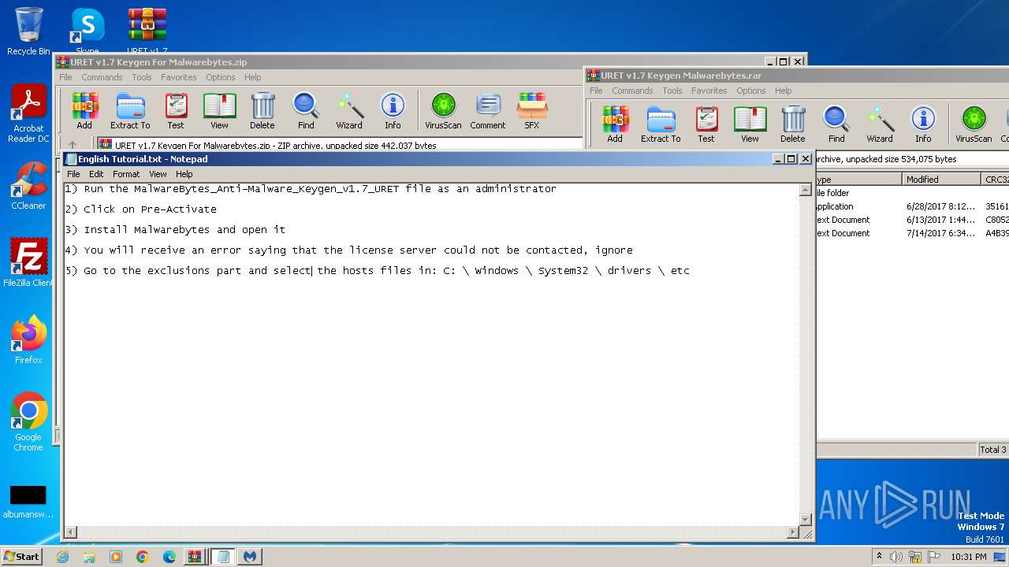Open Malwarebytes from taskbar
This screenshot has width=1009, height=567.
tap(250, 557)
